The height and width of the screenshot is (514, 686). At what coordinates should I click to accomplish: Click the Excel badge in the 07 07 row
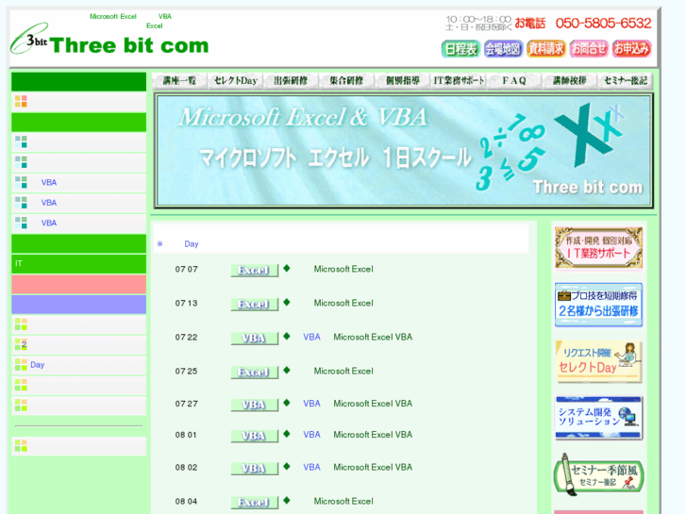(x=254, y=271)
